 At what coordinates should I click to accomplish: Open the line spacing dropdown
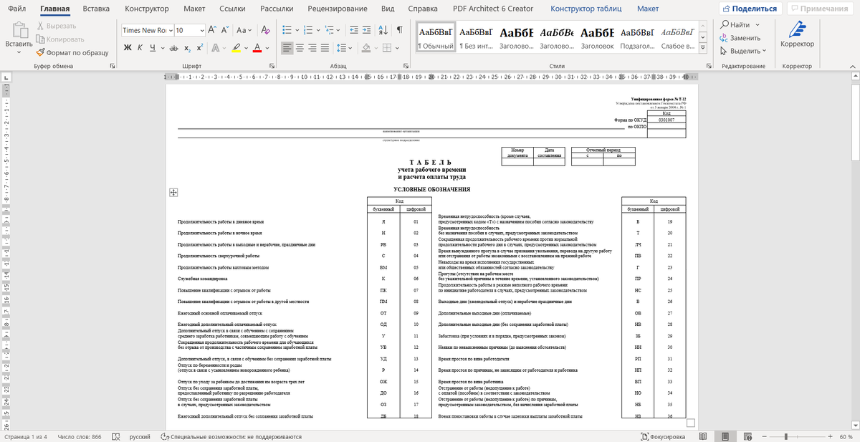[349, 48]
